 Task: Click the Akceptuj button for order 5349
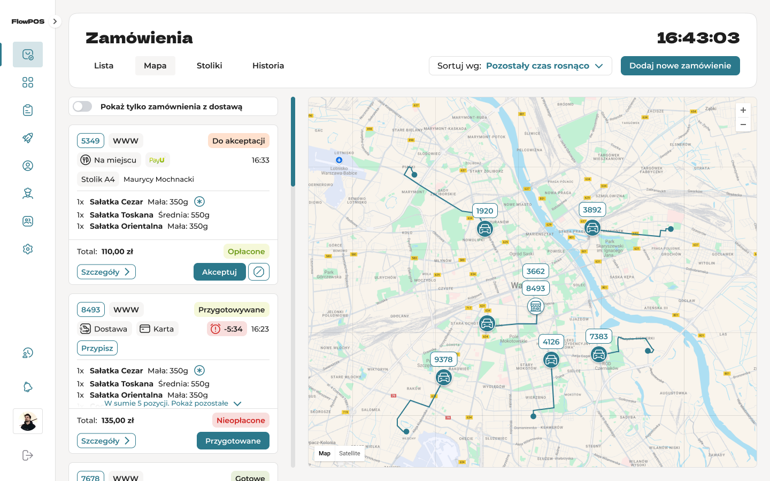pyautogui.click(x=219, y=272)
